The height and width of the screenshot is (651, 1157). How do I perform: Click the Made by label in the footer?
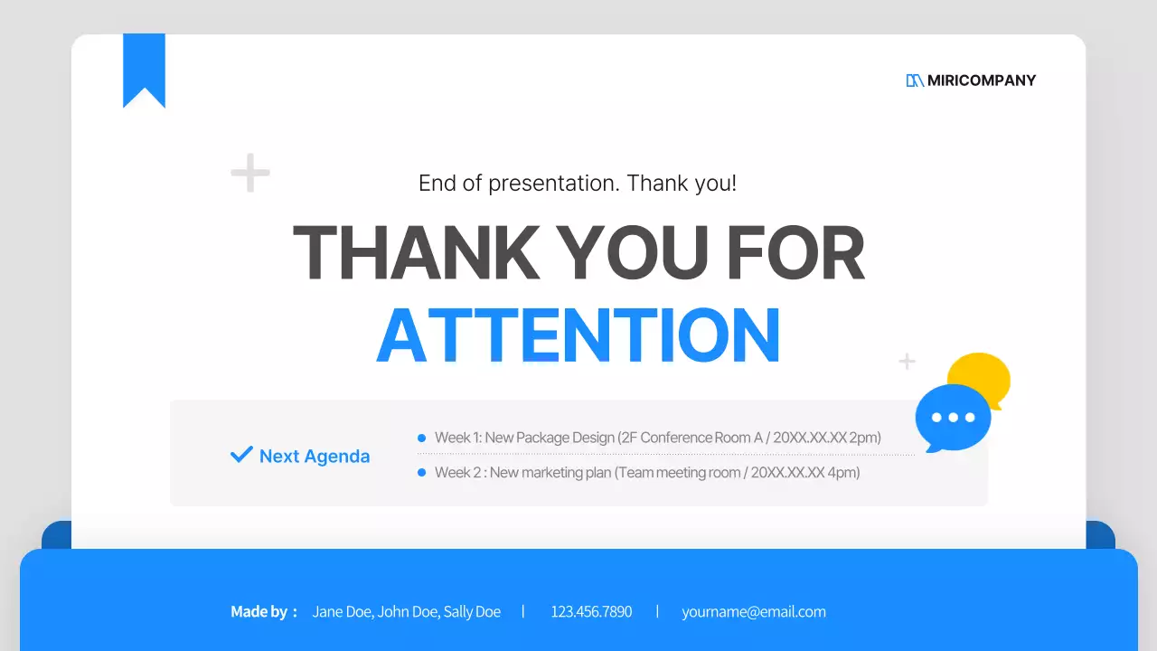(x=263, y=612)
